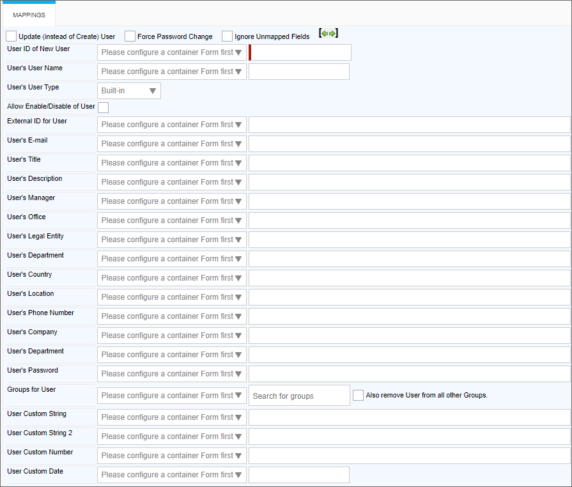Viewport: 572px width, 487px height.
Task: Expand the Groups for User dropdown
Action: [x=171, y=396]
